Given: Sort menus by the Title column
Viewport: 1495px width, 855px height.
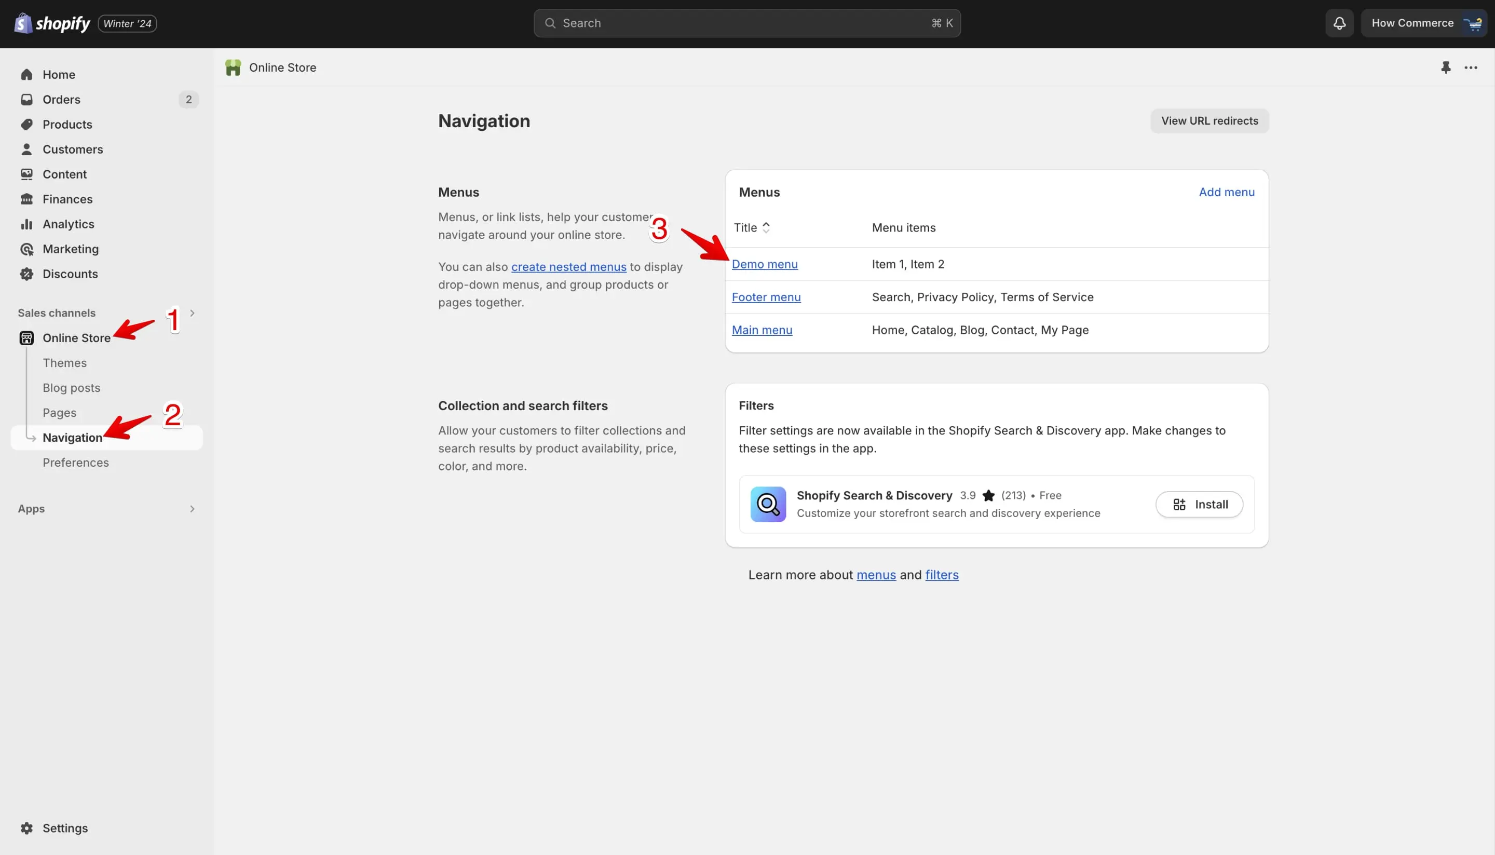Looking at the screenshot, I should point(752,228).
